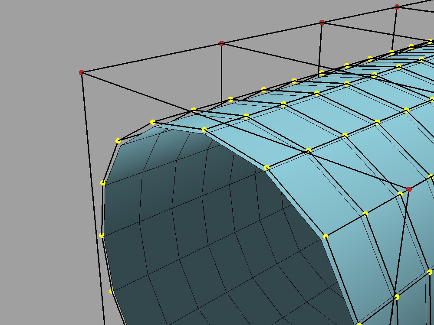Pick the red cage vertex at the top-right corner
Image resolution: width=434 pixels, height=325 pixels.
point(397,7)
